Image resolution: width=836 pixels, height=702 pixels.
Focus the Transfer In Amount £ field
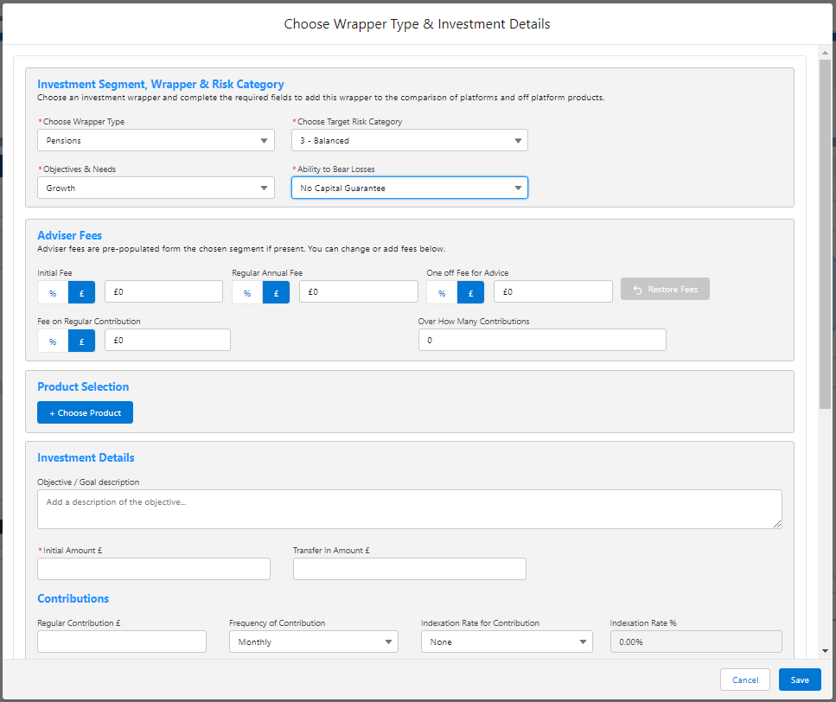409,569
